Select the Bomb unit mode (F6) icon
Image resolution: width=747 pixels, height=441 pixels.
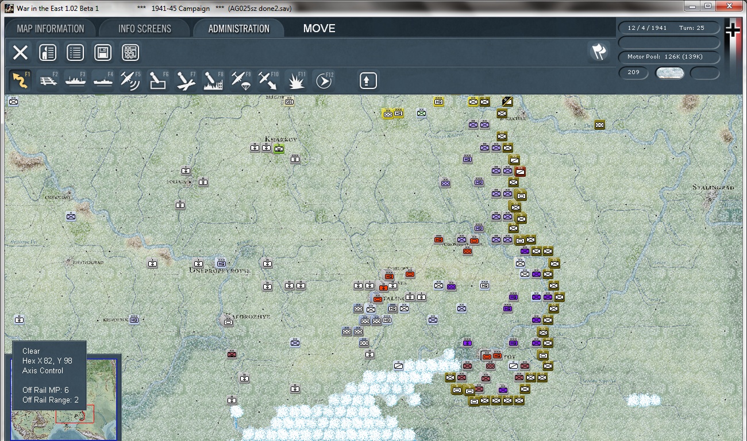[x=158, y=81]
